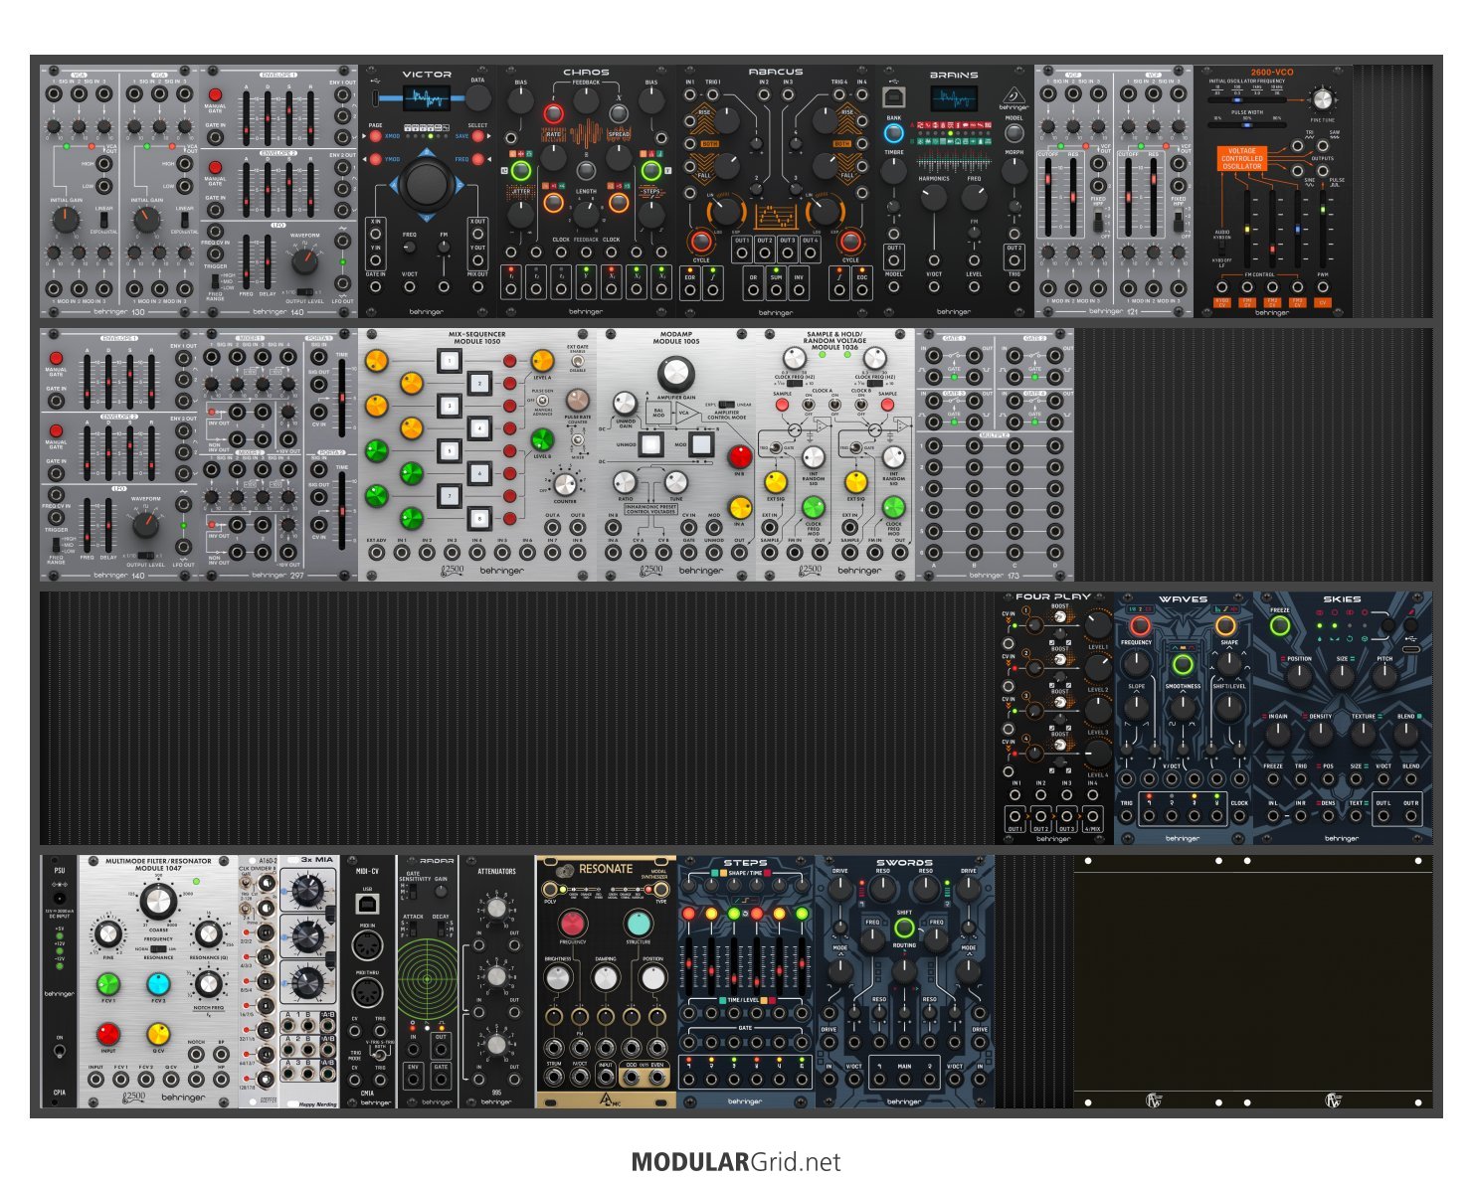Click the COARSE frequency knob on Module 1047

(158, 901)
